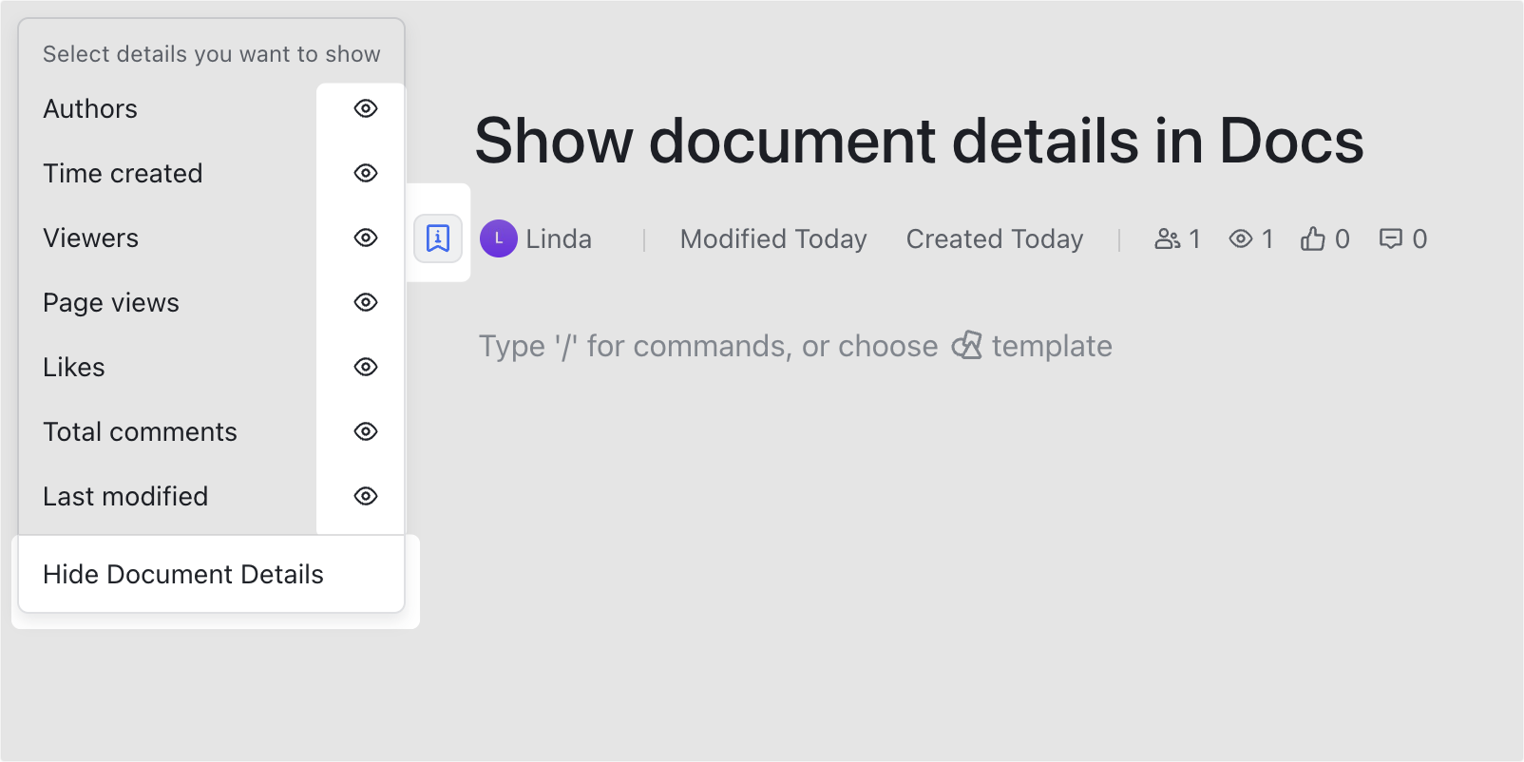Click the comments speech bubble icon

pos(1391,238)
